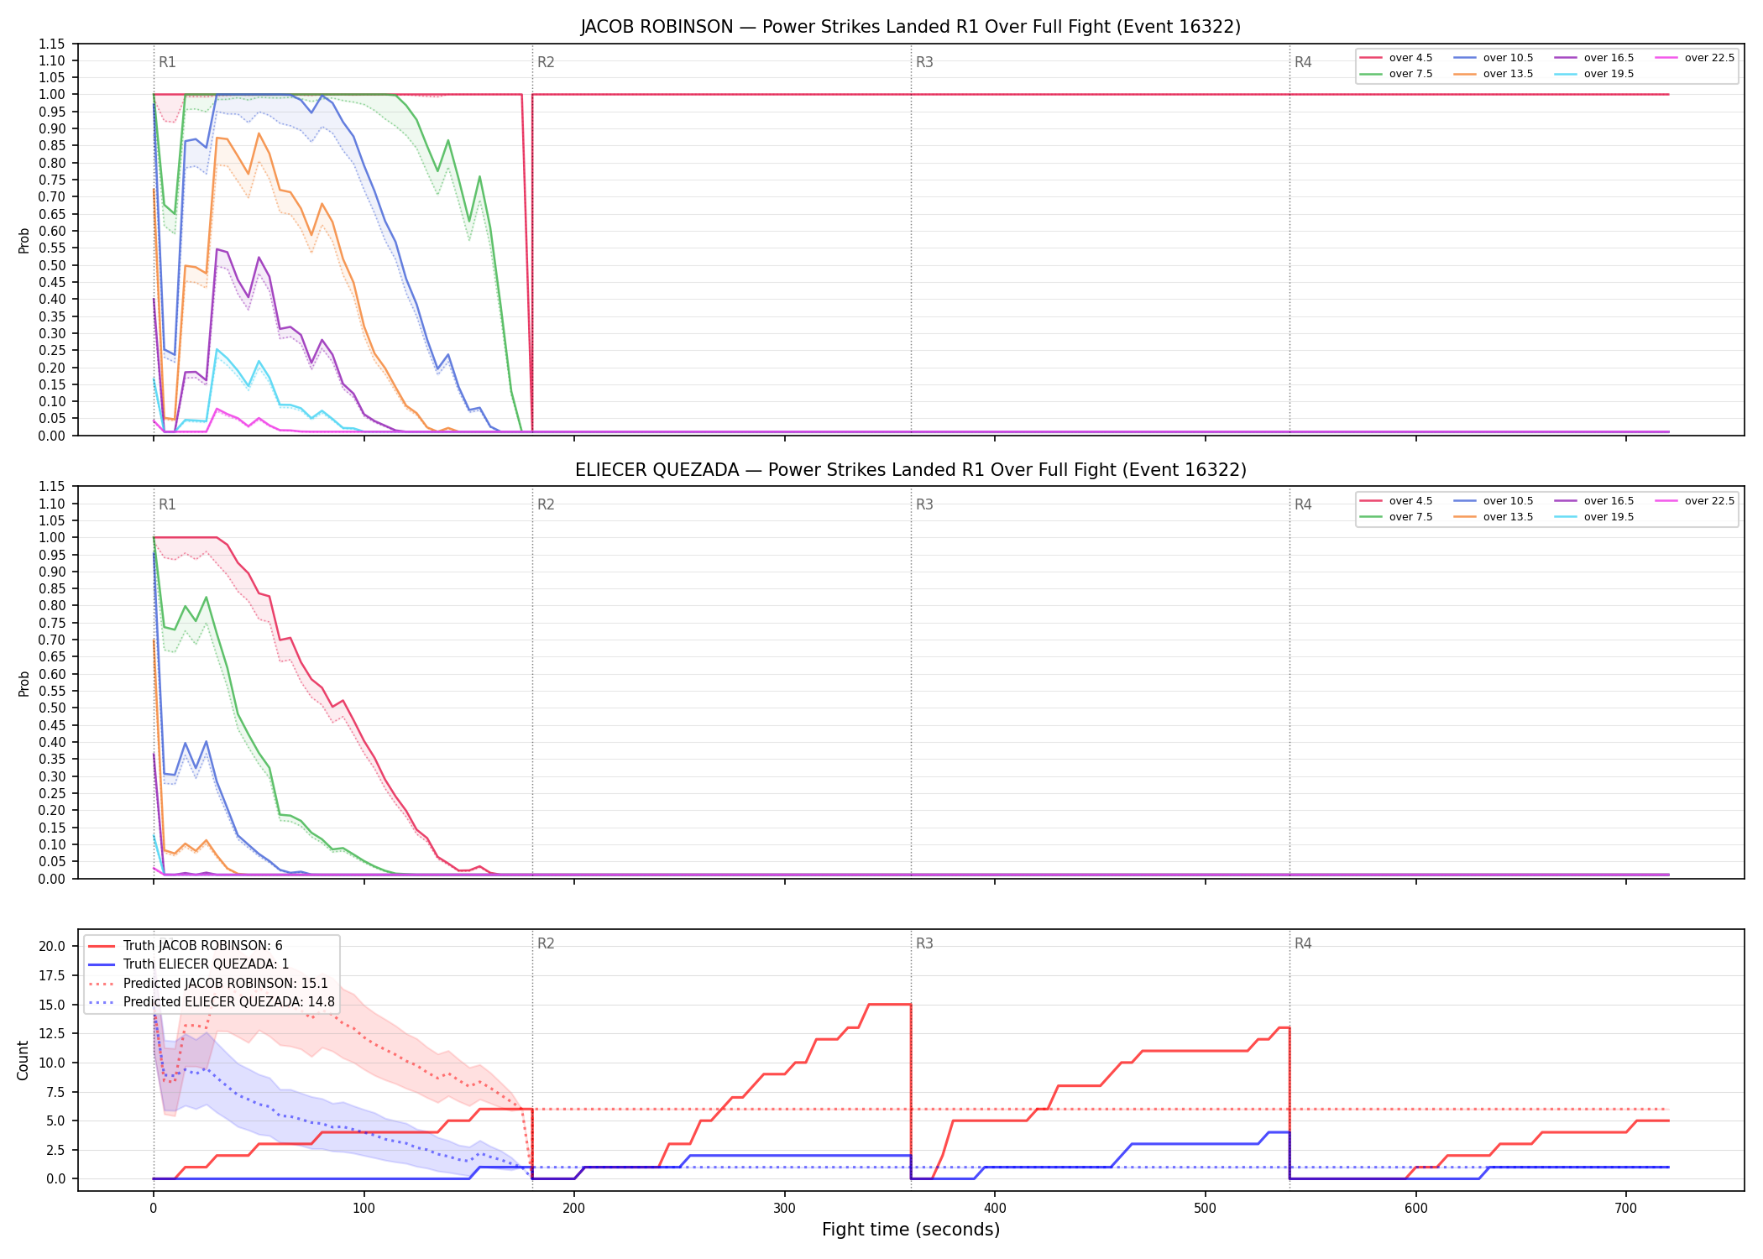Click the '20.0' tick on Count axis
Viewport: 1763px width, 1259px height.
pos(51,946)
